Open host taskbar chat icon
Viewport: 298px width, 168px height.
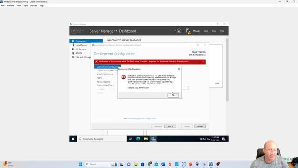129,164
